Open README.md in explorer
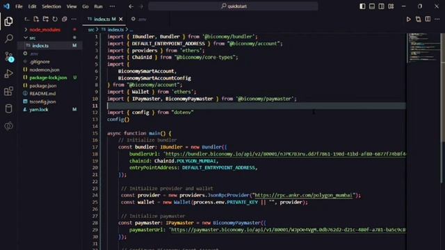This screenshot has height=250, width=445. (42, 93)
